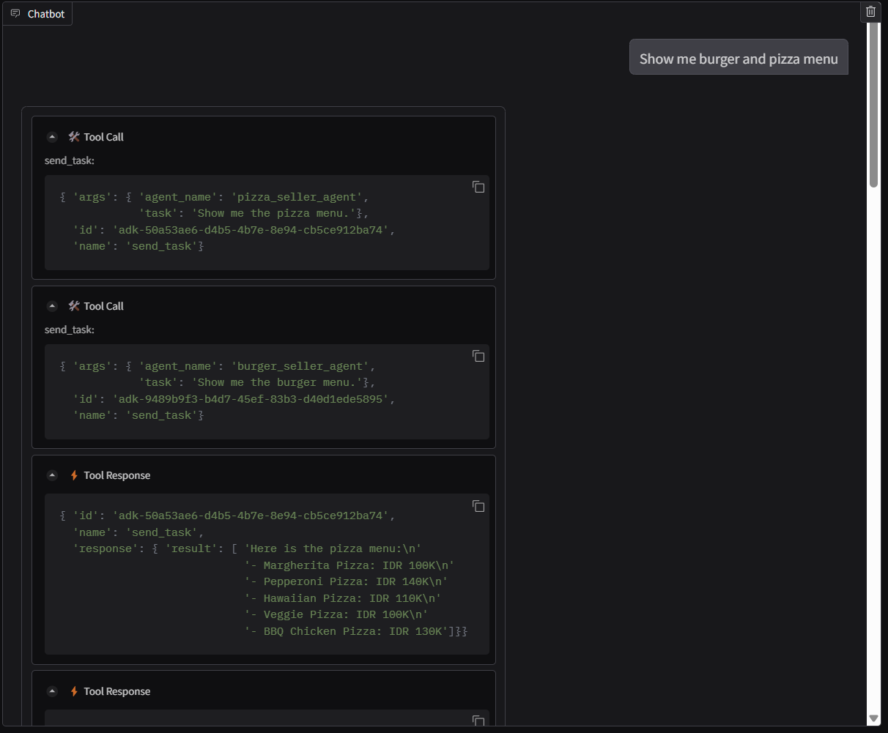Click the trash icon to clear chat
The image size is (888, 733).
click(x=870, y=12)
